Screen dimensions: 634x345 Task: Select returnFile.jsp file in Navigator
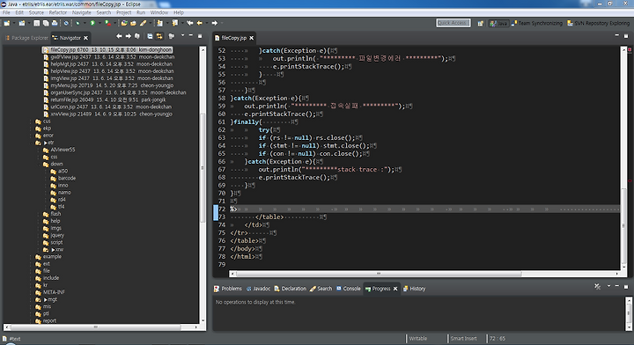(105, 99)
